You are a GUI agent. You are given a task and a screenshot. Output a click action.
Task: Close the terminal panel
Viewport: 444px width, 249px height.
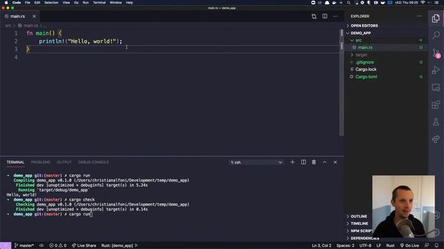335,163
